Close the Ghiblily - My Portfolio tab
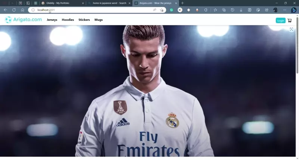Screen dimensions: 299x160 click(83, 3)
